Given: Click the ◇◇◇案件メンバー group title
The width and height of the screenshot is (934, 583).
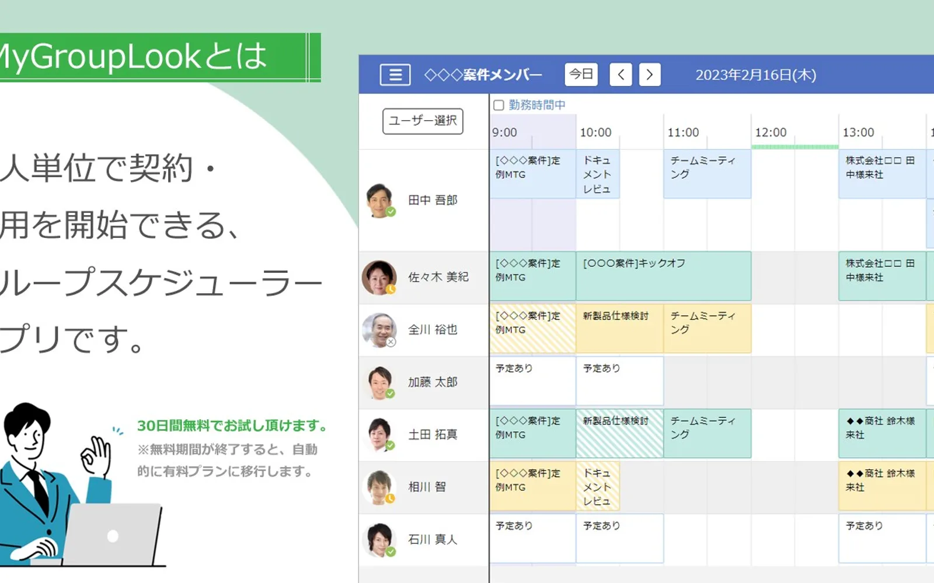Looking at the screenshot, I should [483, 75].
